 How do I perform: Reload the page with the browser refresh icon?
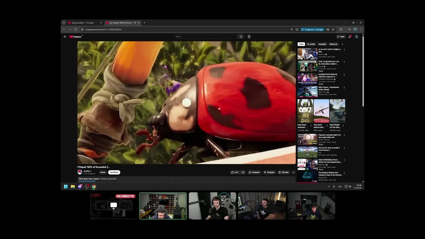(x=75, y=29)
